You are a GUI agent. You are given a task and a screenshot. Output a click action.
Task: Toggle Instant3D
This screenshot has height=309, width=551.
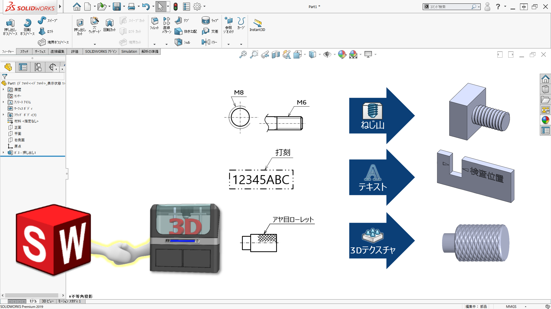pyautogui.click(x=257, y=25)
